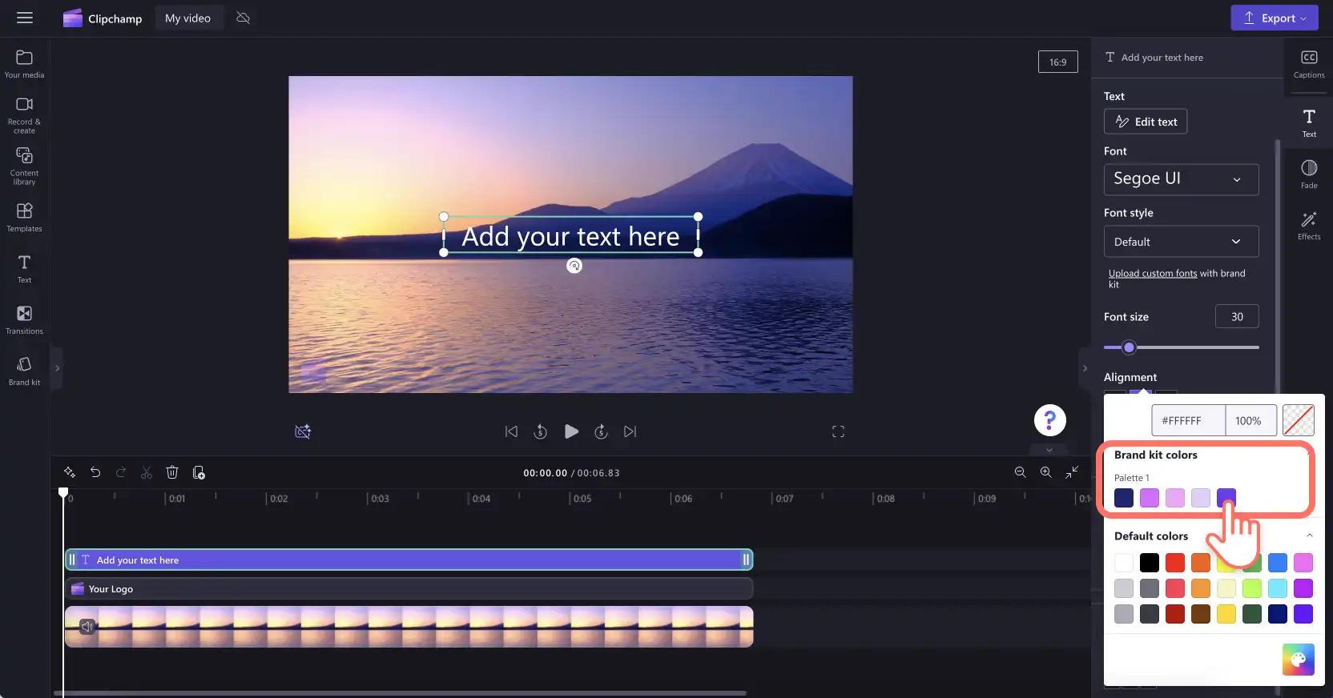1333x698 pixels.
Task: Open Transitions in the sidebar
Action: 24,320
